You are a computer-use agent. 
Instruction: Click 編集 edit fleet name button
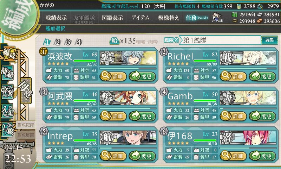(269, 40)
